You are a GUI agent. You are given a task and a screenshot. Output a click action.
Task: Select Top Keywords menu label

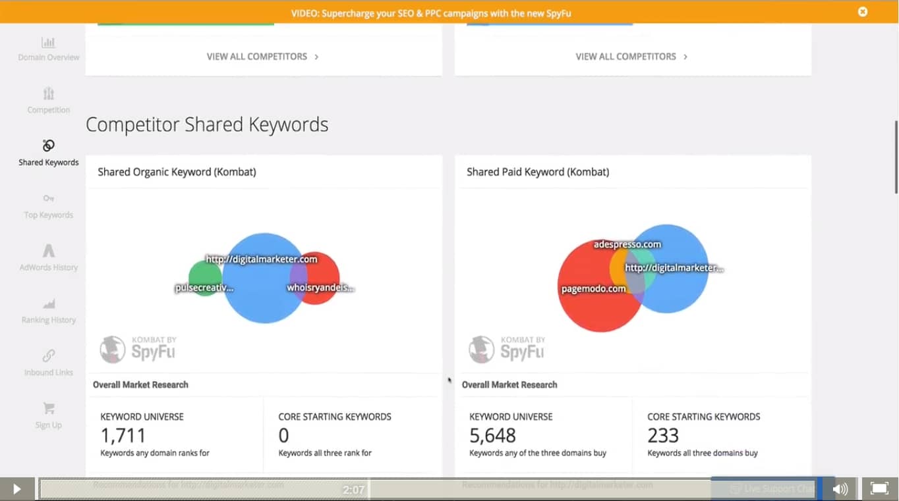coord(49,215)
